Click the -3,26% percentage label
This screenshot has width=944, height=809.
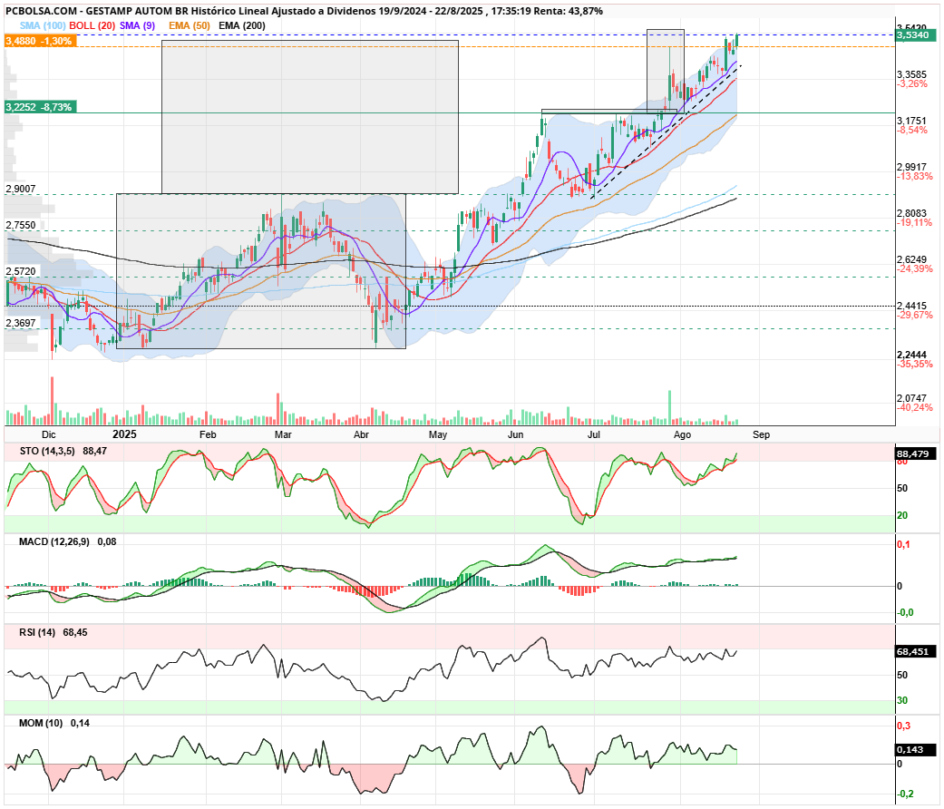pos(912,83)
